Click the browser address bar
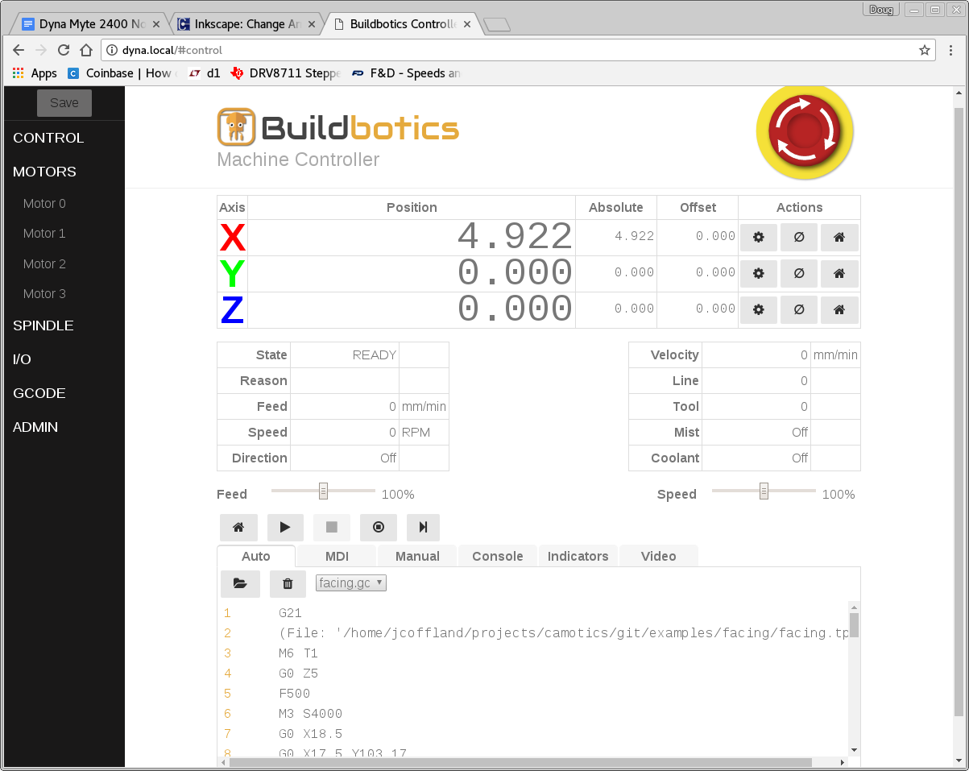The height and width of the screenshot is (771, 969). click(516, 50)
